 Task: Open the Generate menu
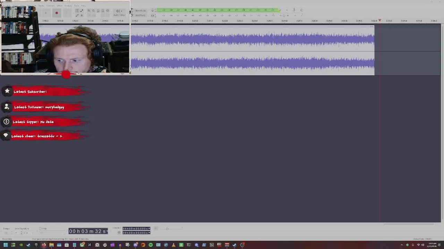pyautogui.click(x=51, y=6)
